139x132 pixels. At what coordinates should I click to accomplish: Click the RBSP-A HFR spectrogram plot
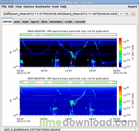pyautogui.click(x=68, y=52)
